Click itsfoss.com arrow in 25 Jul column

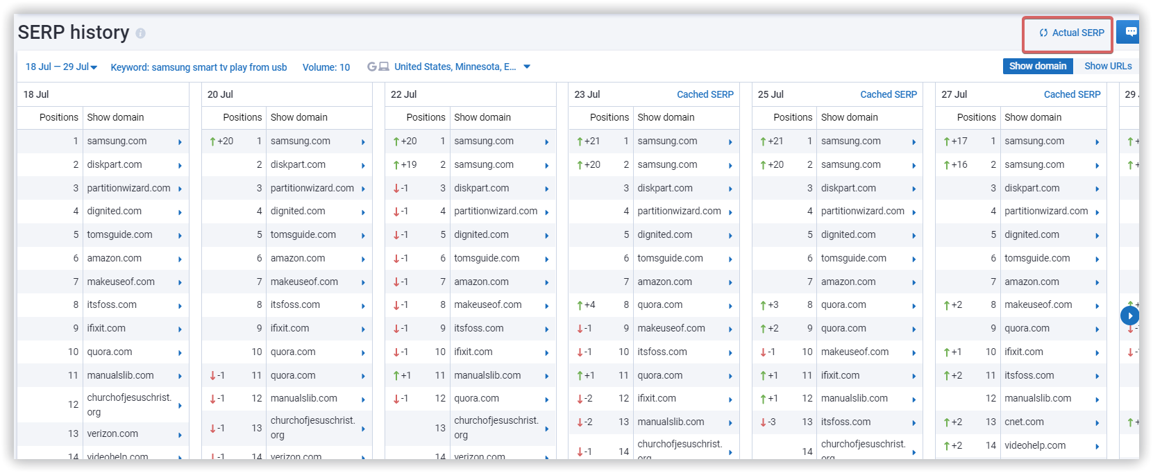click(914, 423)
